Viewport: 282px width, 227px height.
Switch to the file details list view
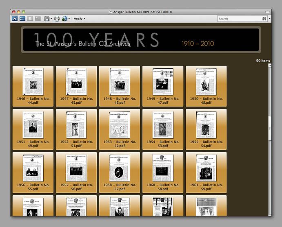pos(22,18)
